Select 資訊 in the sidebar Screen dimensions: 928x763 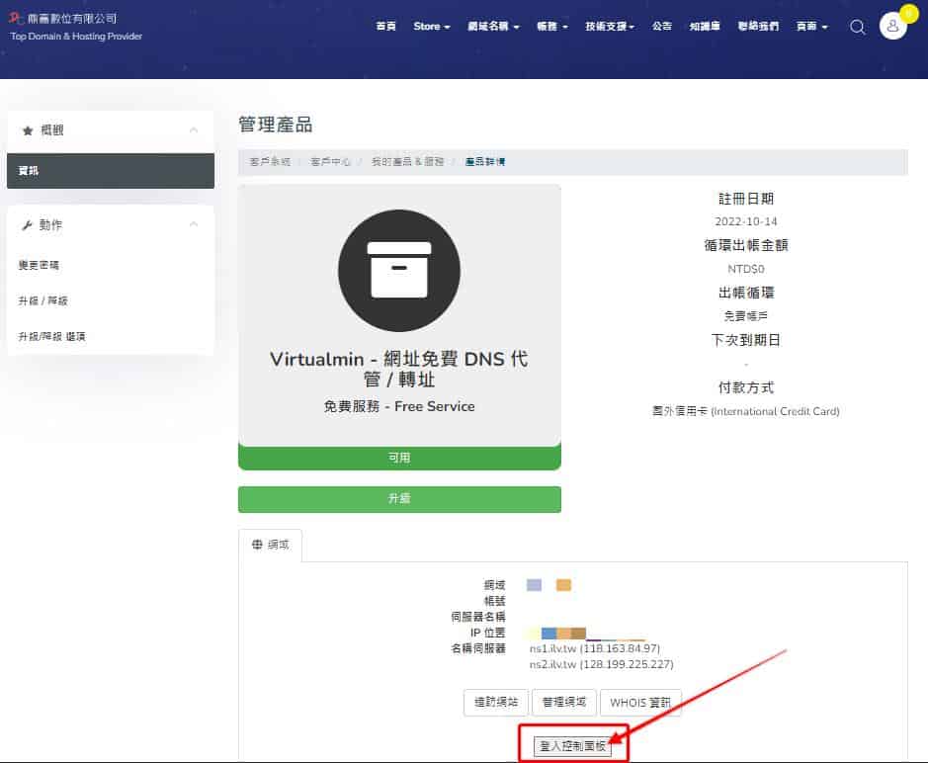tap(29, 171)
